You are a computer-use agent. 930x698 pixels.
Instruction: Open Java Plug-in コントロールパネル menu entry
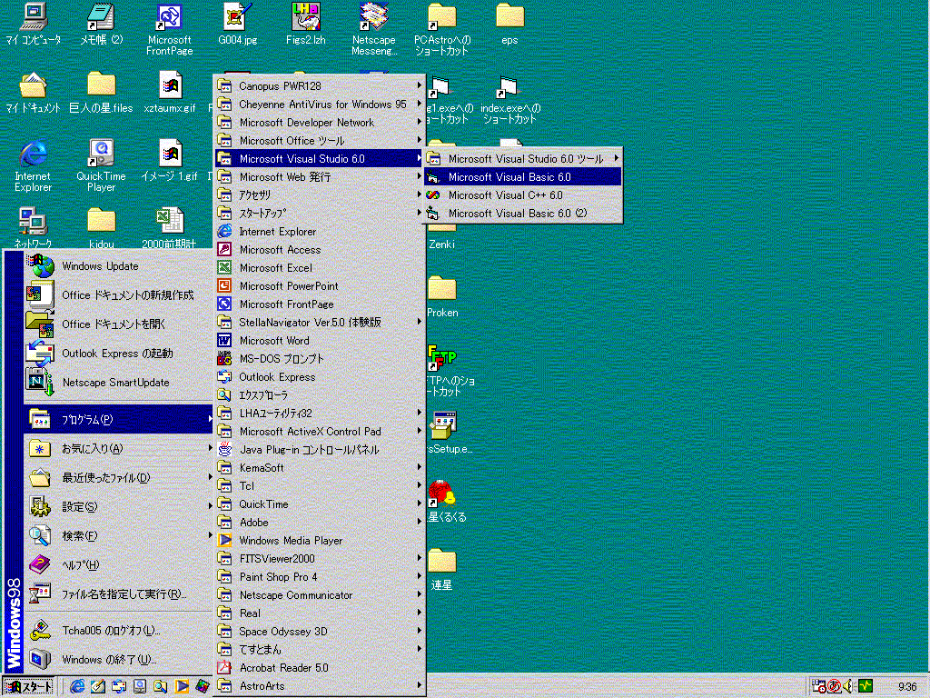[321, 450]
